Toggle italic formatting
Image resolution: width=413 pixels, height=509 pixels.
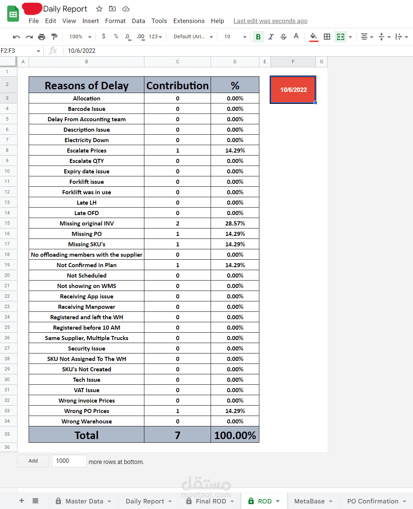(271, 37)
